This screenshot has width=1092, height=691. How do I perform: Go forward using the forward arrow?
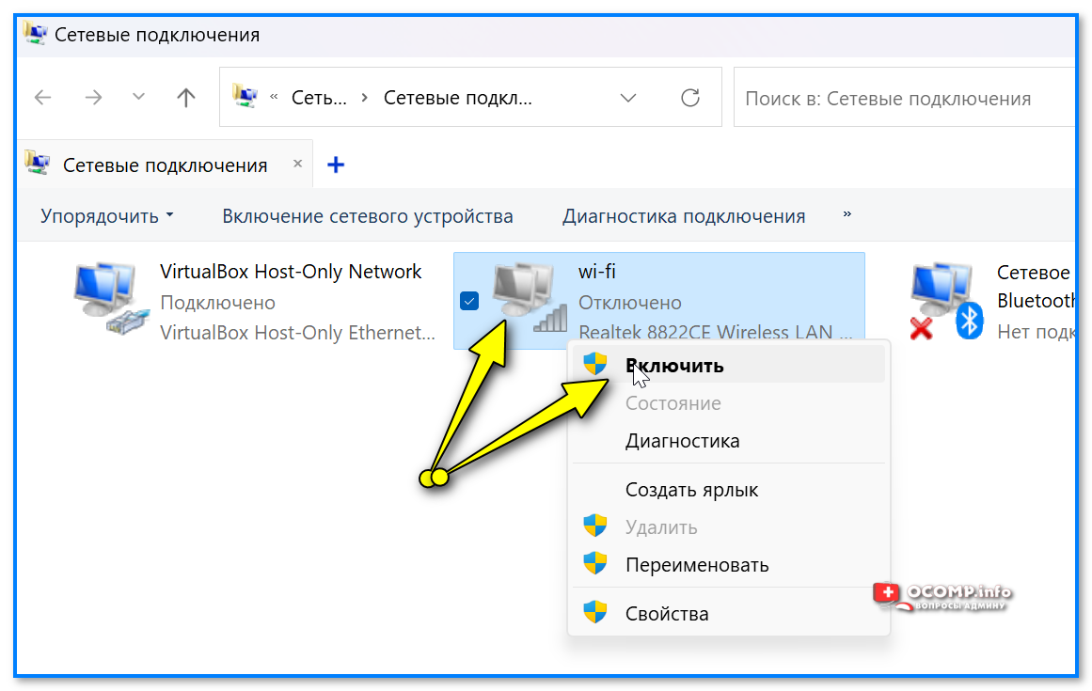(x=93, y=98)
